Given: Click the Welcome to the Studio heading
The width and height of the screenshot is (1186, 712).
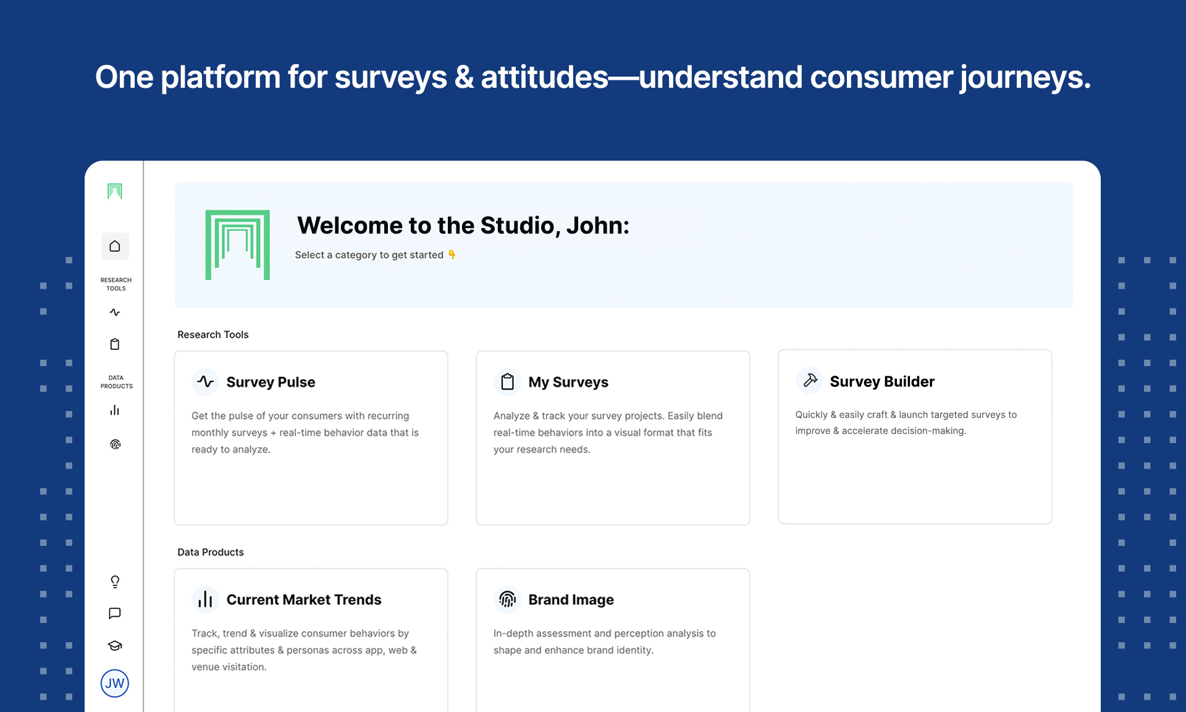Looking at the screenshot, I should pos(463,226).
